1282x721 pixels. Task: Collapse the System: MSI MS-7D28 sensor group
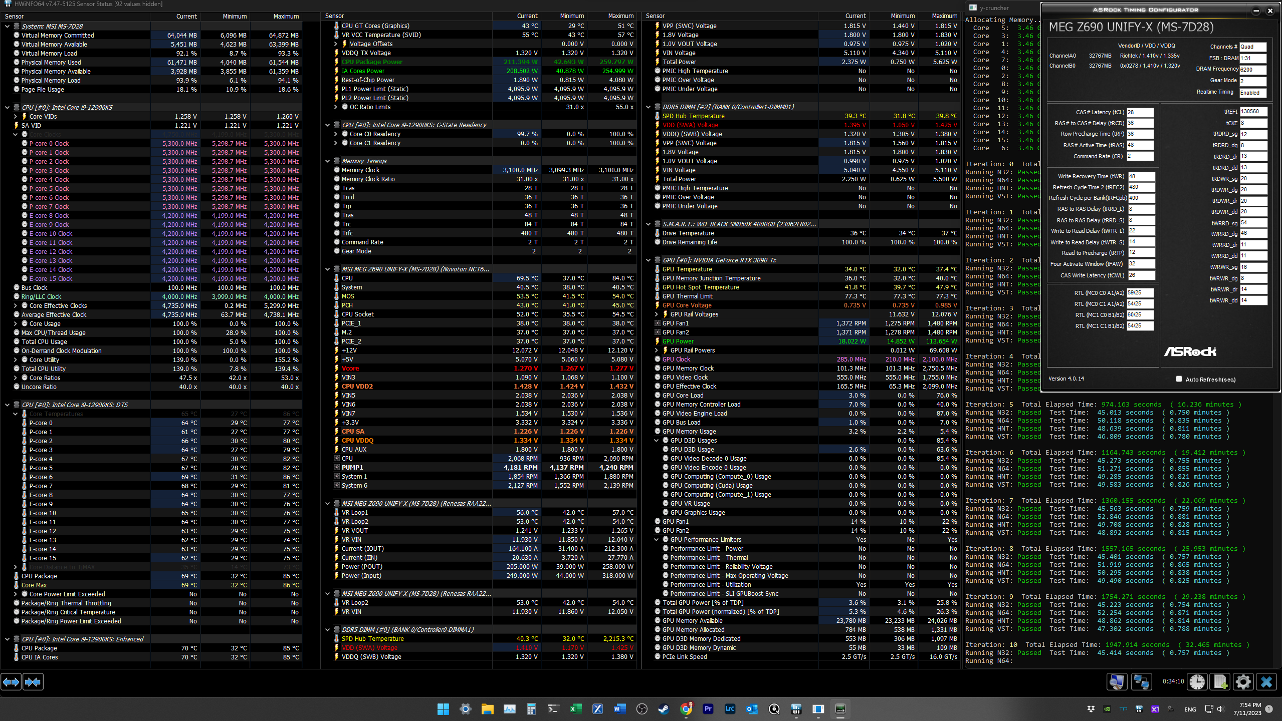7,26
